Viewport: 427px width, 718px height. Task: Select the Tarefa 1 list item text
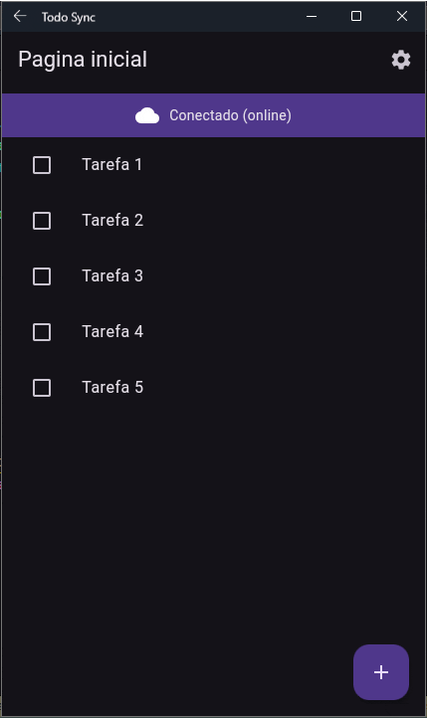click(112, 164)
